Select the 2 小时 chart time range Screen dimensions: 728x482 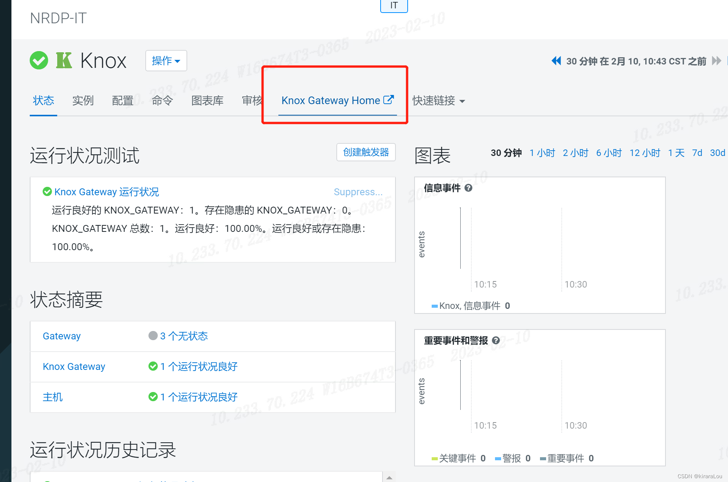(575, 153)
